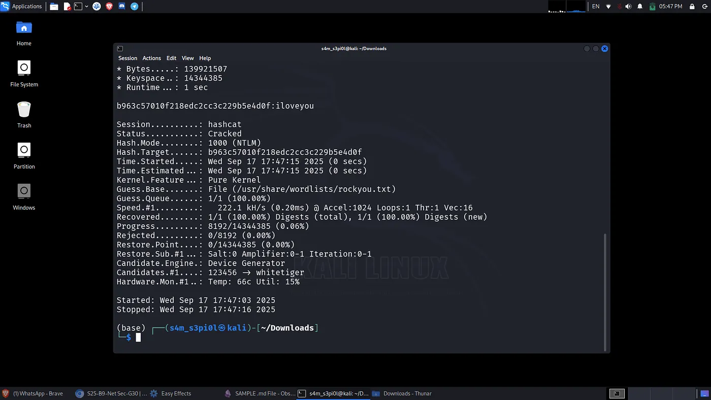Open the Wi-Fi network tray icon

click(x=608, y=7)
